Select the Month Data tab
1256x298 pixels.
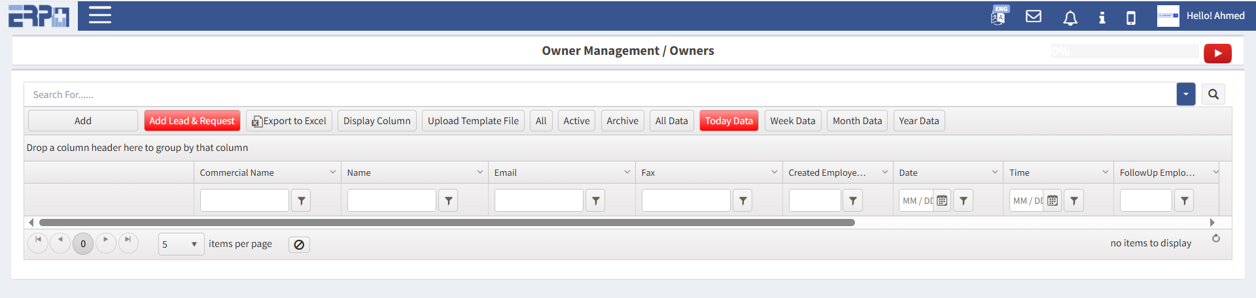(857, 121)
